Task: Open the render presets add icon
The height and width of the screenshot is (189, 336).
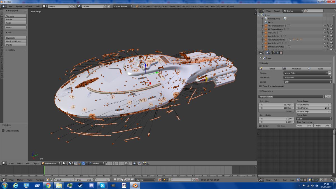Action: pos(326,97)
